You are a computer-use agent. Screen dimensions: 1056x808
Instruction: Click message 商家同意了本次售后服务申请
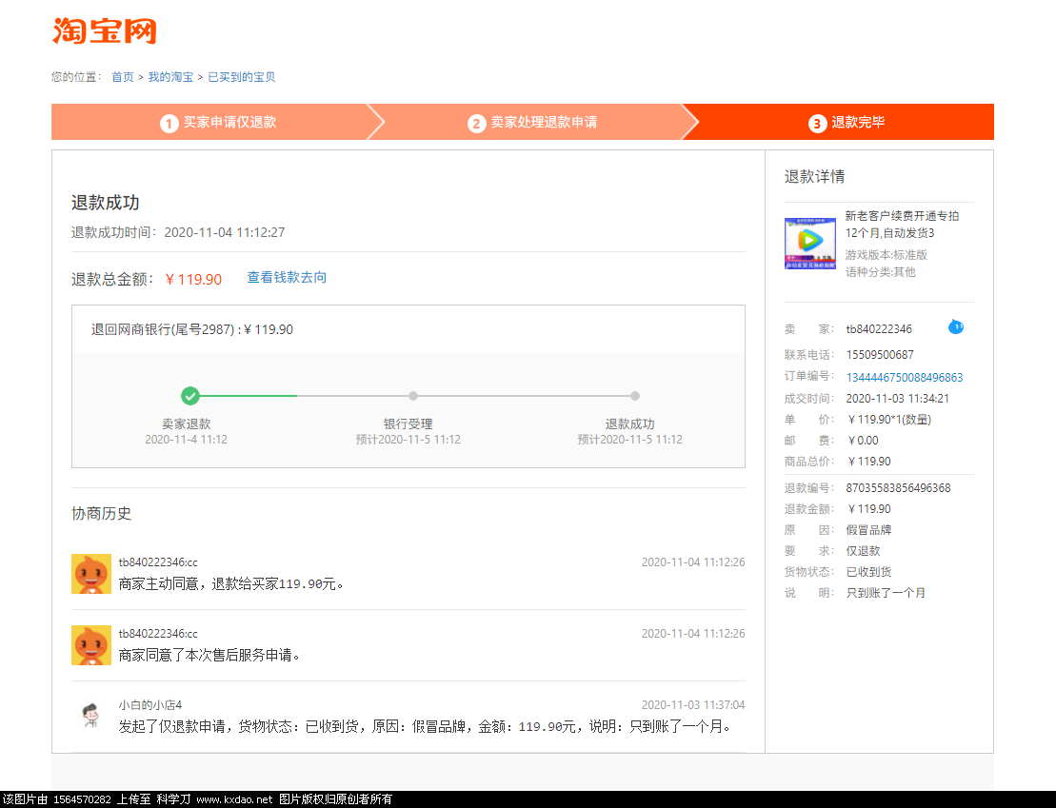point(209,655)
